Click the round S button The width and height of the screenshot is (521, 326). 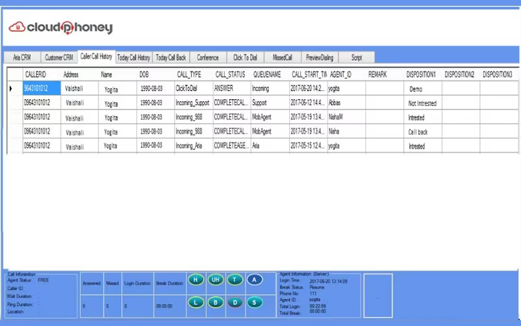pyautogui.click(x=255, y=303)
